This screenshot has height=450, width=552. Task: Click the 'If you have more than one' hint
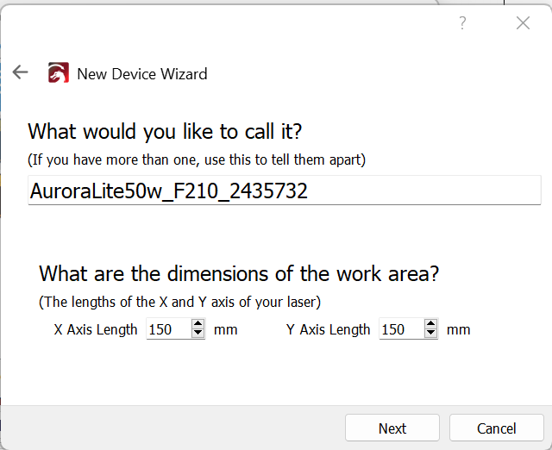coord(197,159)
